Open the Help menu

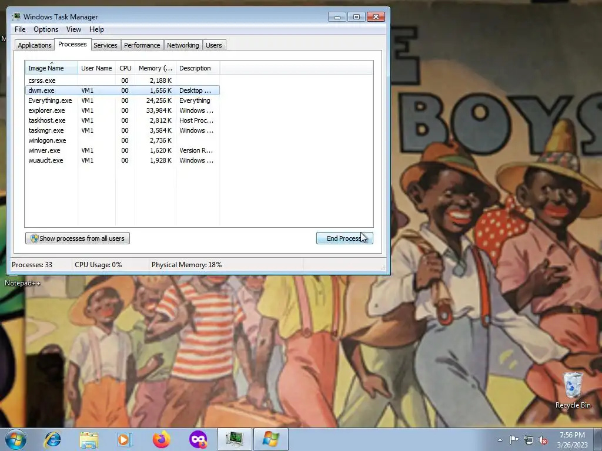click(96, 29)
